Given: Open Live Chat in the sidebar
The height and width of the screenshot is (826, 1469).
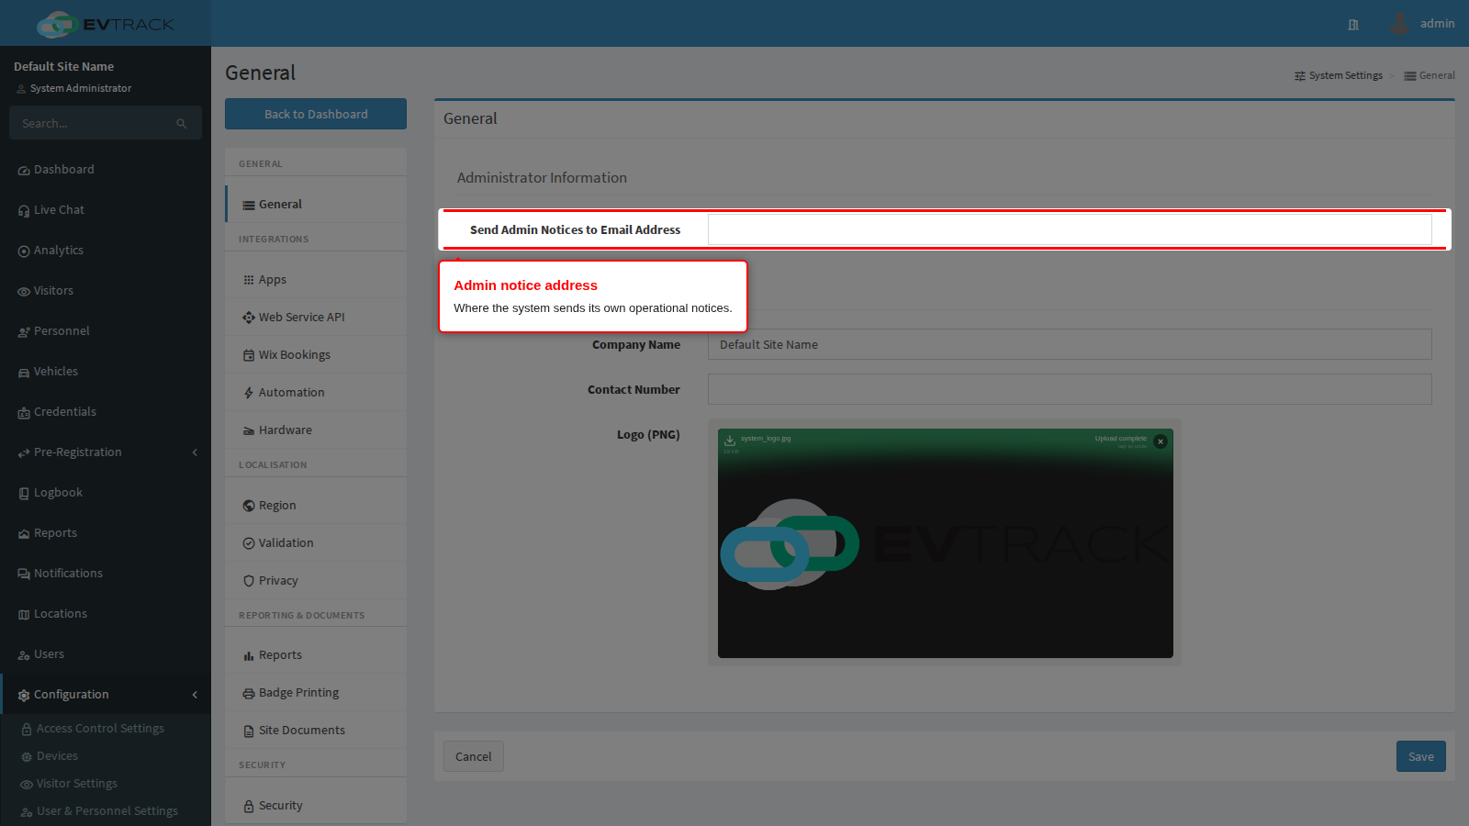Looking at the screenshot, I should click(106, 210).
